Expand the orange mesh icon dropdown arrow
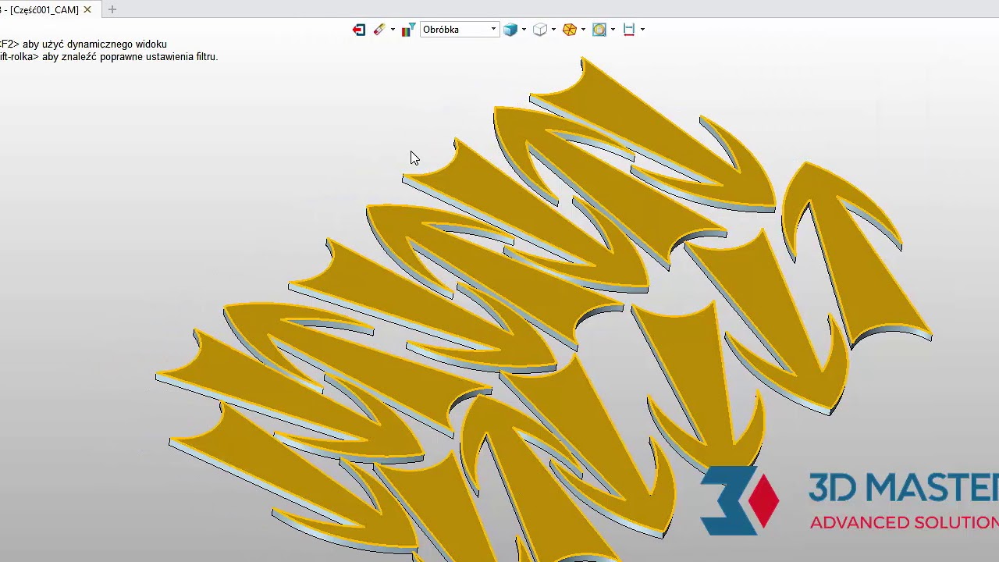The width and height of the screenshot is (999, 562). point(583,30)
